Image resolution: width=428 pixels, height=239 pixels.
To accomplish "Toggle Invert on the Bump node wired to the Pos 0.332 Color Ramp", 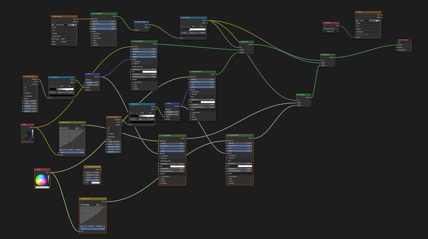I will point(167,109).
